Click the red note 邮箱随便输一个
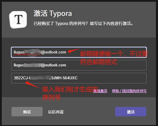Screen dimensions: 158x126 (114, 58)
